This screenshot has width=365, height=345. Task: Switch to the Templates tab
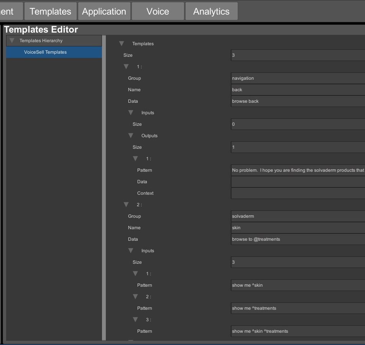[x=51, y=11]
